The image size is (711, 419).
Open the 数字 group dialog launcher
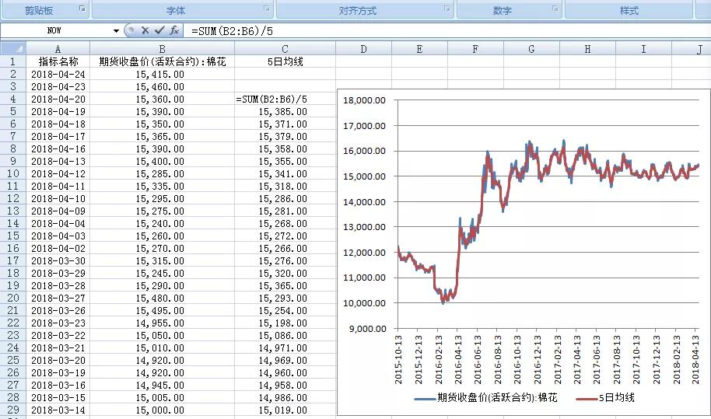click(x=555, y=9)
